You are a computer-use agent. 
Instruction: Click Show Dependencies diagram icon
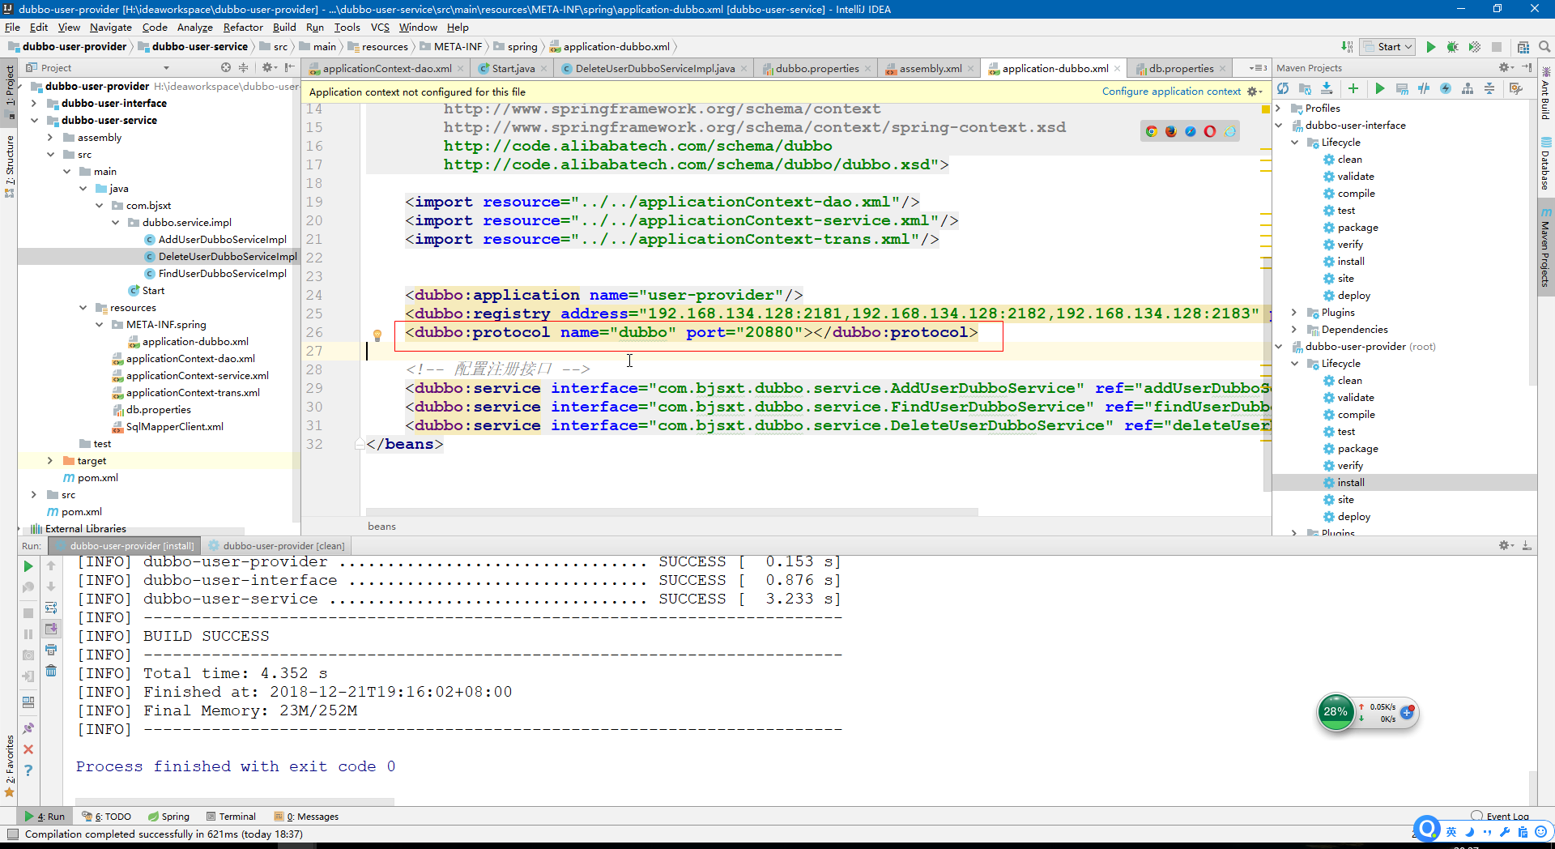pyautogui.click(x=1468, y=88)
